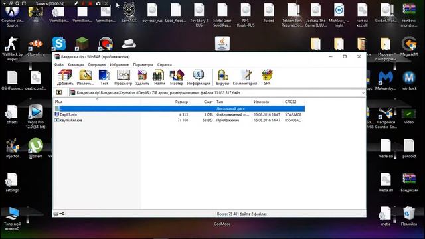Sort by the Тип column header
The image size is (425, 239).
[x=232, y=102]
